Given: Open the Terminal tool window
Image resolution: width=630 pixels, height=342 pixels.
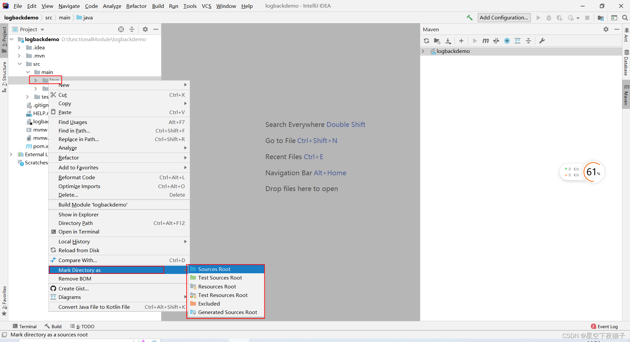Looking at the screenshot, I should point(25,326).
